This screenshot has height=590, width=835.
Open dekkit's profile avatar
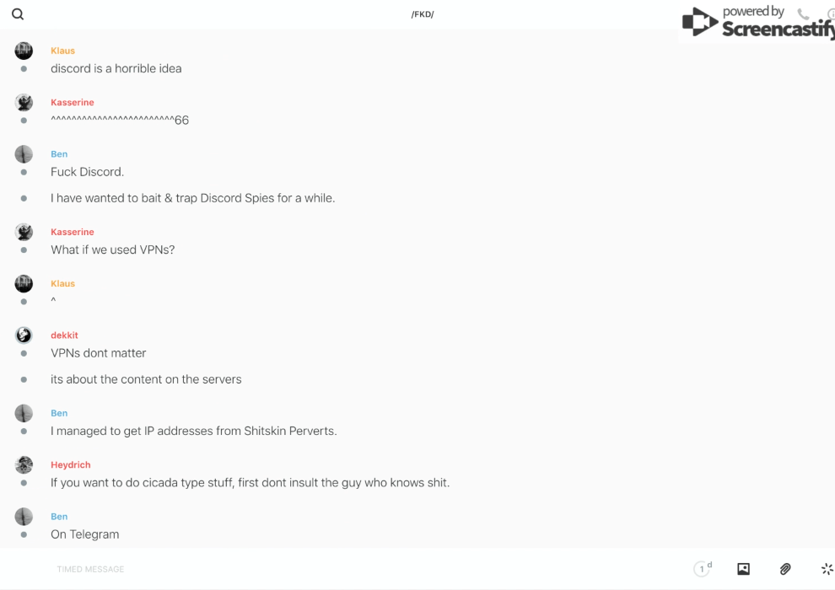click(x=24, y=335)
